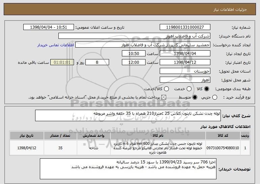Image resolution: width=260 pixels, height=184 pixels.
Task: Click the creation time field 10:50
Action: point(134,54)
